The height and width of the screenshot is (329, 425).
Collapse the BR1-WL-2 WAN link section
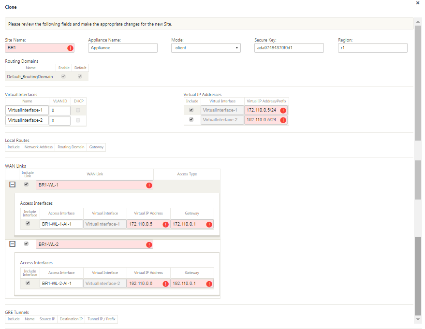[x=13, y=244]
